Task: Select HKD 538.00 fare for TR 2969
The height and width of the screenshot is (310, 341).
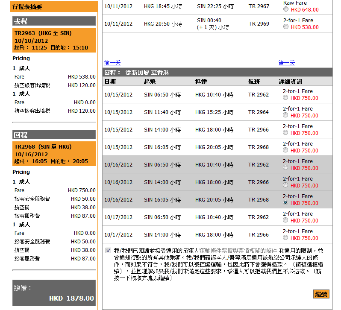Action: point(286,27)
